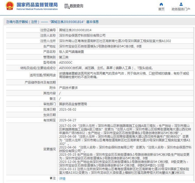Click the 2017-01-09 change record entry

[125, 129]
